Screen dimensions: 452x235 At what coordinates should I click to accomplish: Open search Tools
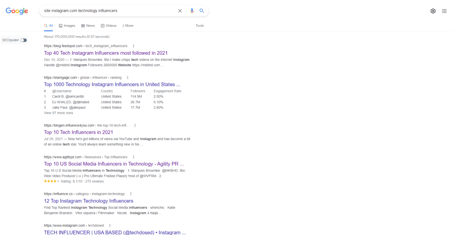[x=200, y=26]
